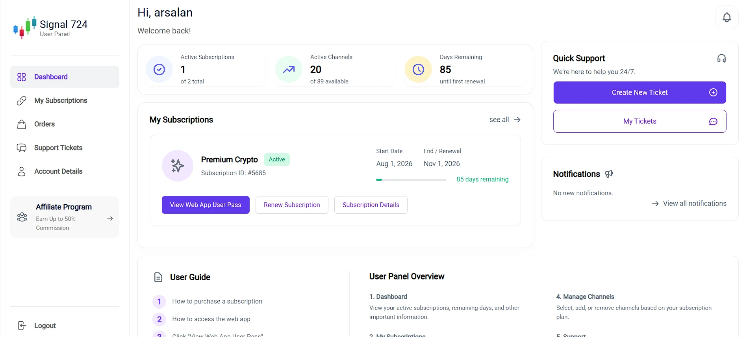Click the "Nov 1, 2026" renewal date
This screenshot has width=747, height=337.
click(x=442, y=163)
